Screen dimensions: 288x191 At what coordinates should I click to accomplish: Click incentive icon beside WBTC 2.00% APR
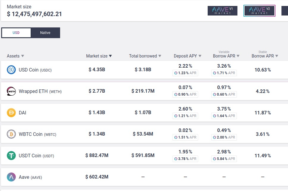(214, 137)
